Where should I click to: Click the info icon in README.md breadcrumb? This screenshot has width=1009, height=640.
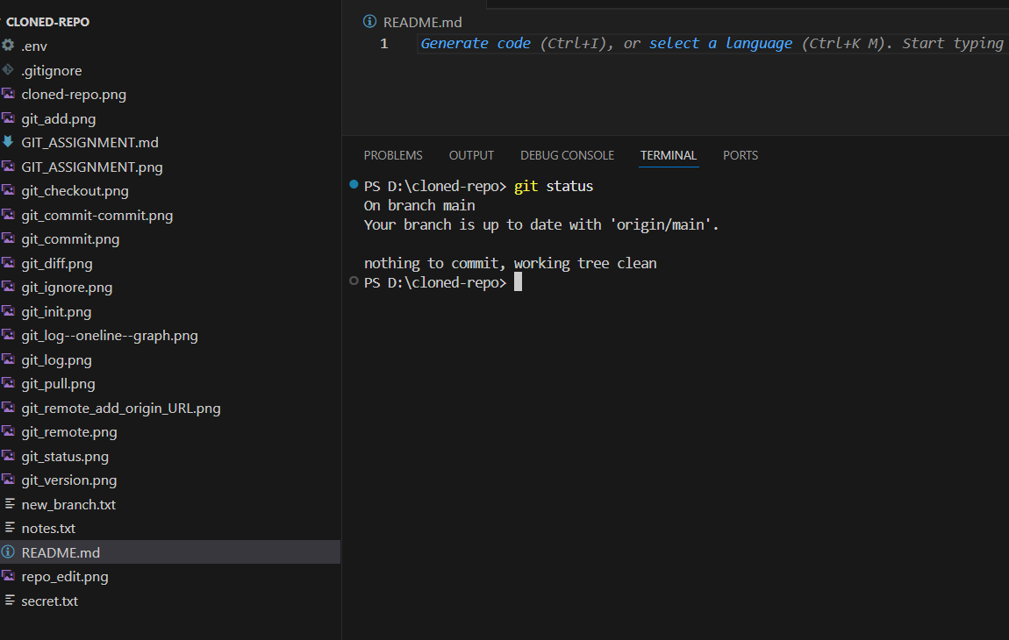(x=370, y=22)
